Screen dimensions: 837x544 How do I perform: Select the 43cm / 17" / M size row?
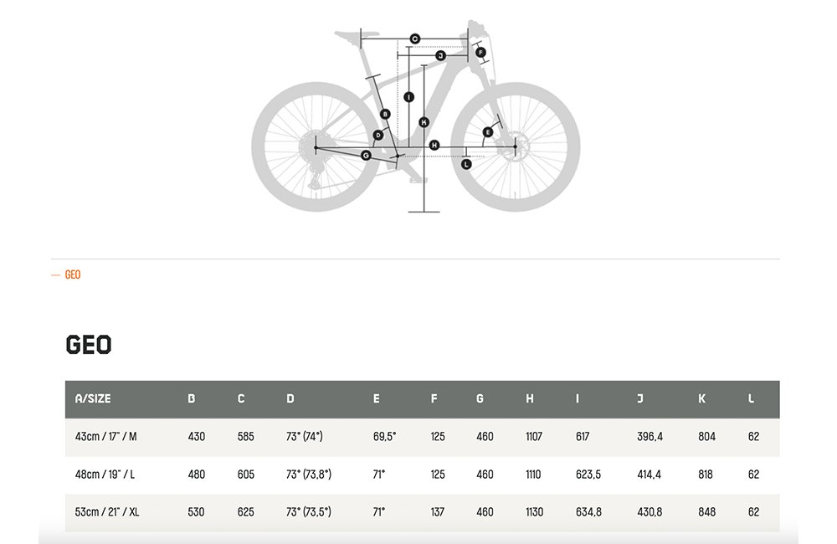[422, 437]
